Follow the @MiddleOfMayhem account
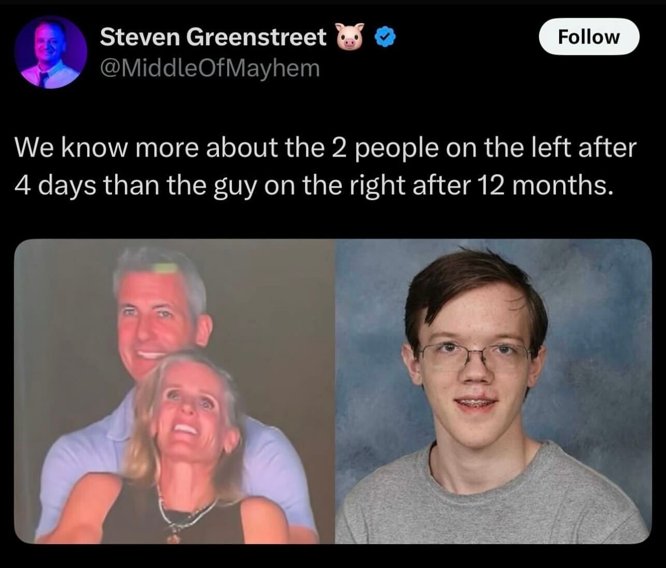The height and width of the screenshot is (568, 666). [x=589, y=37]
